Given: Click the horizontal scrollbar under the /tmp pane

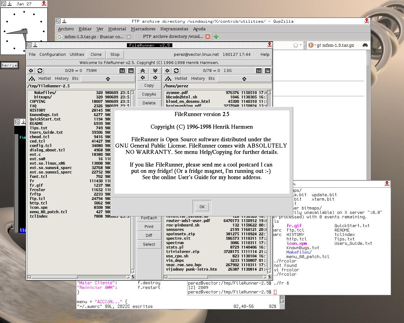Looking at the screenshot, I should 78,277.
